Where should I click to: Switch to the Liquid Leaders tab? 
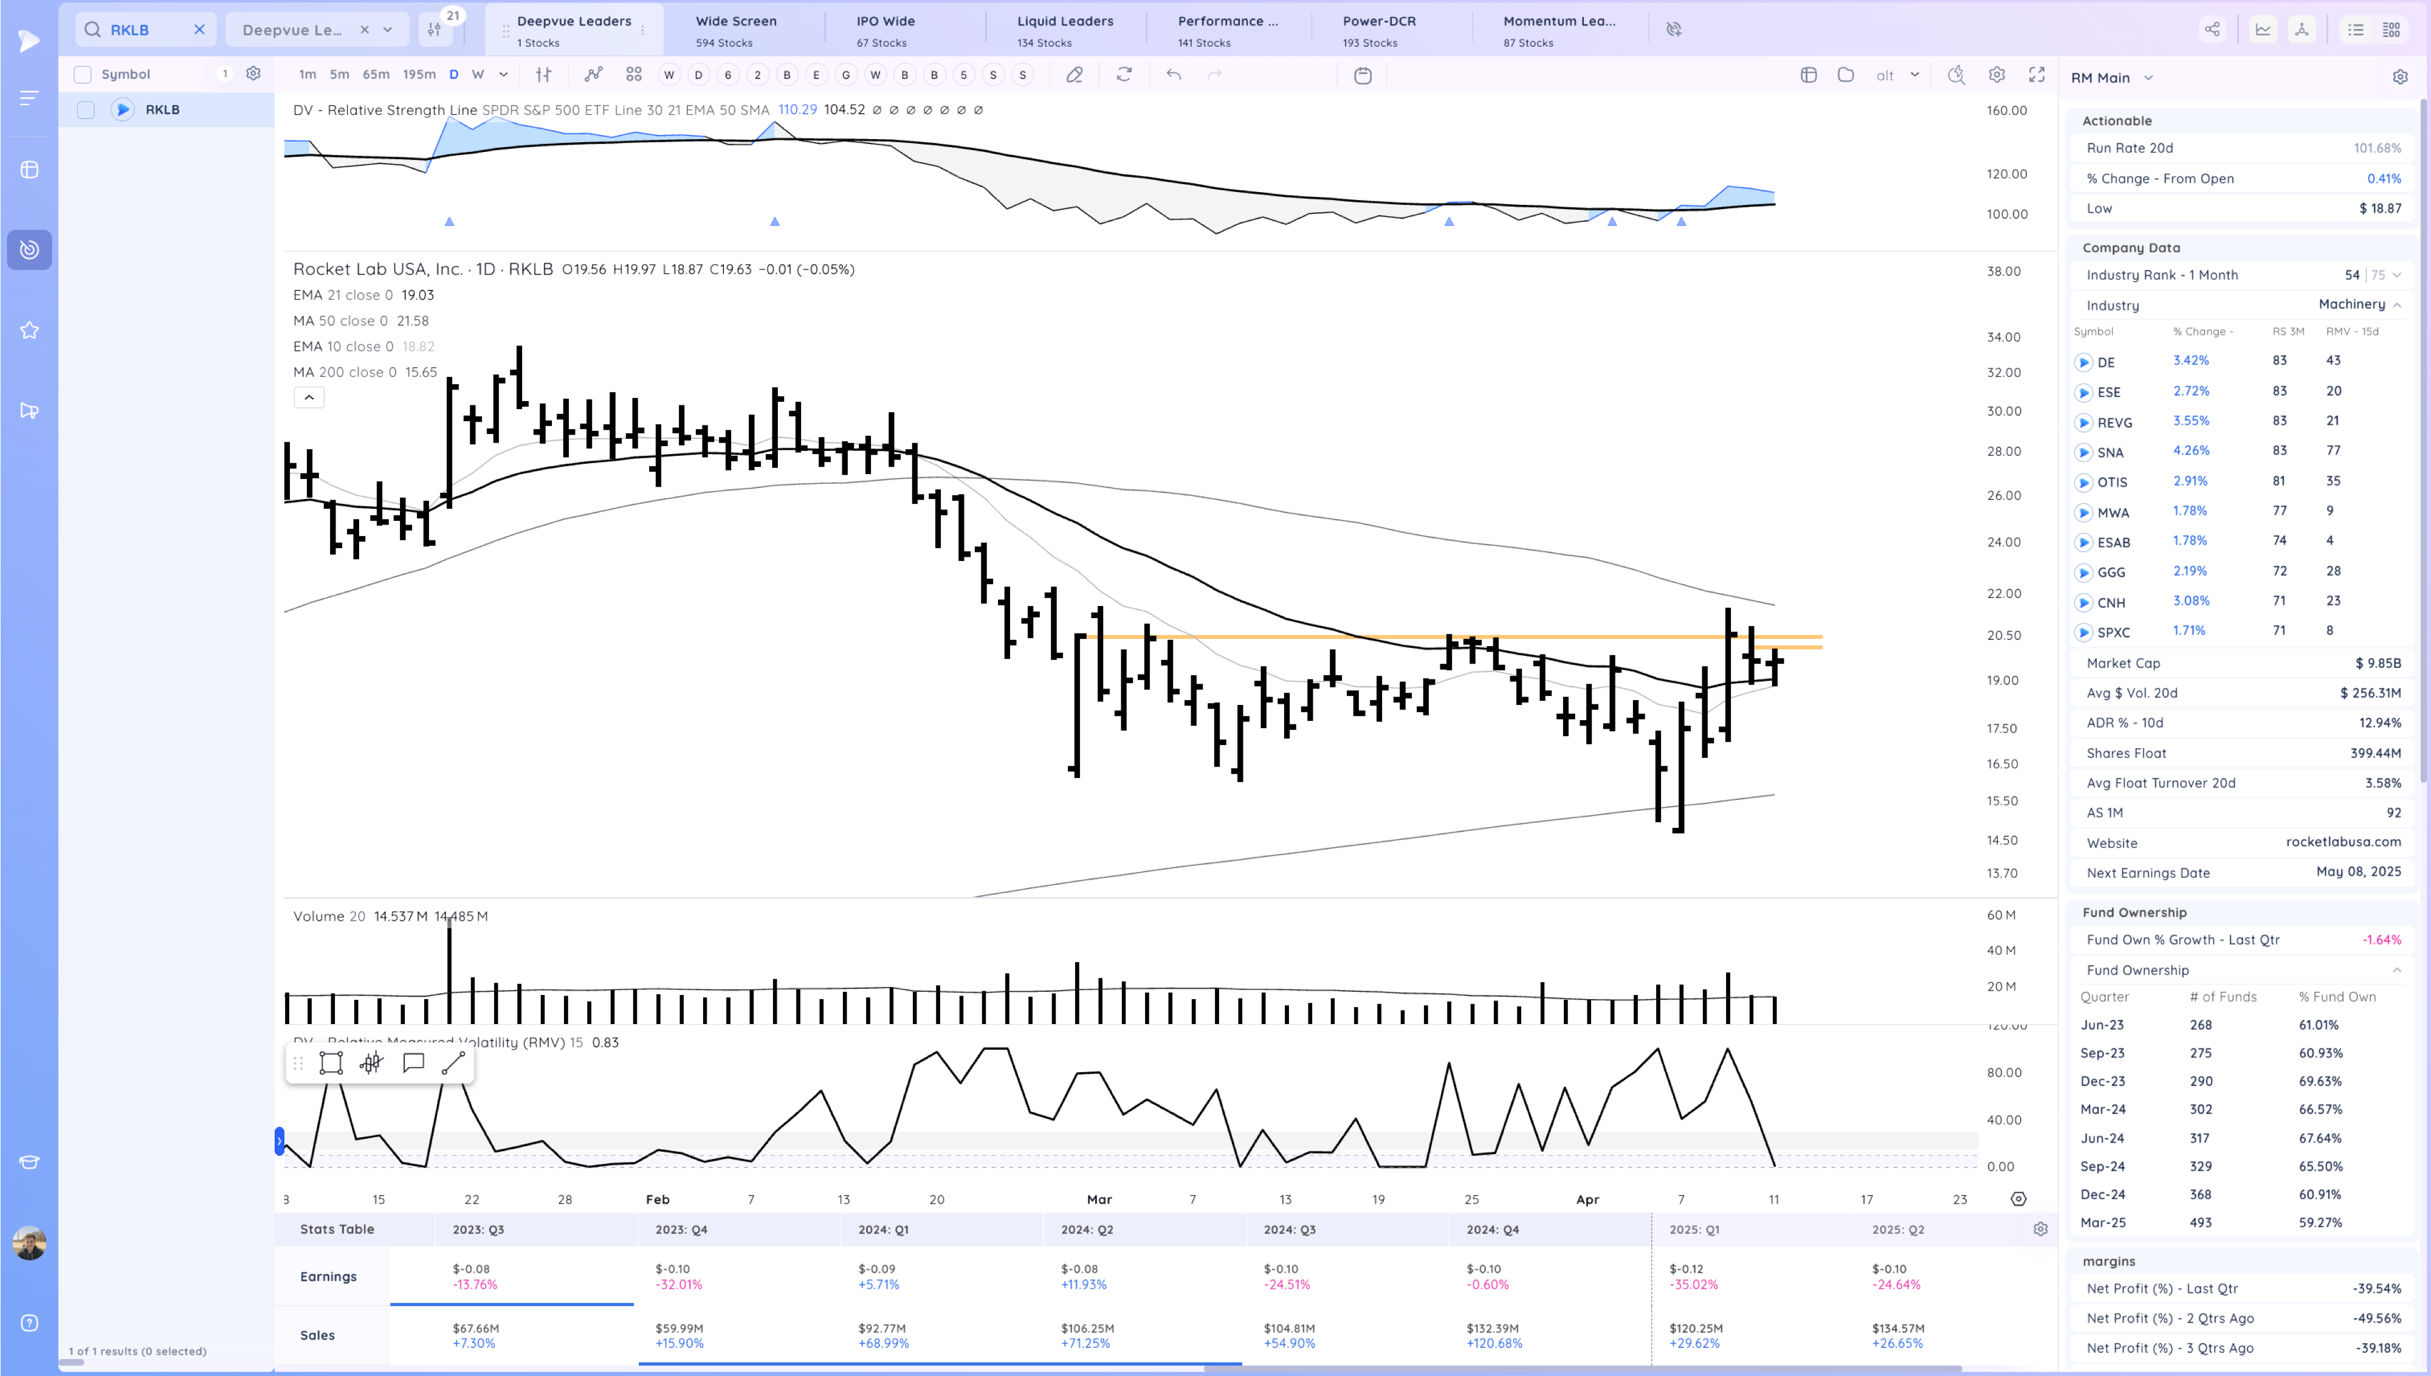tap(1065, 29)
